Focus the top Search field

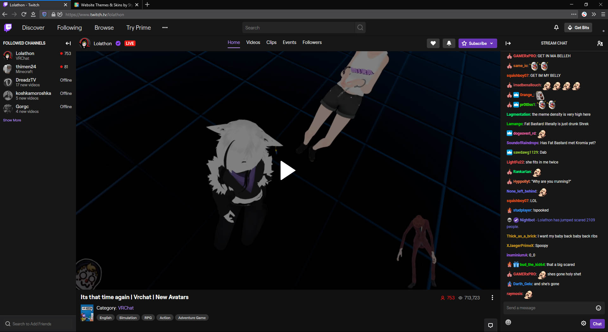299,28
